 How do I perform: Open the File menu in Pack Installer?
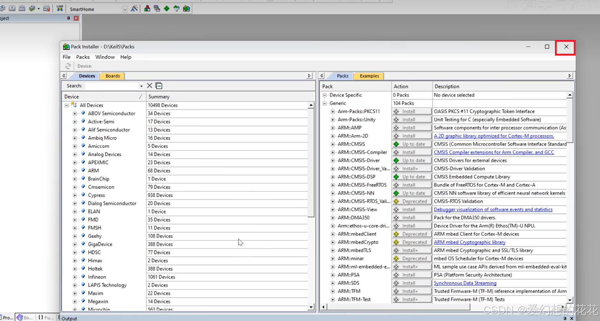(x=67, y=57)
